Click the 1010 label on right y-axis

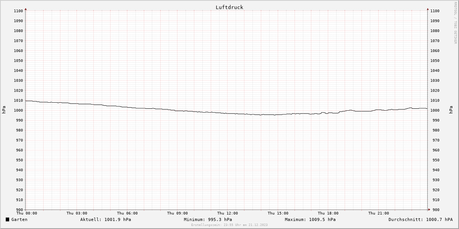pyautogui.click(x=435, y=100)
